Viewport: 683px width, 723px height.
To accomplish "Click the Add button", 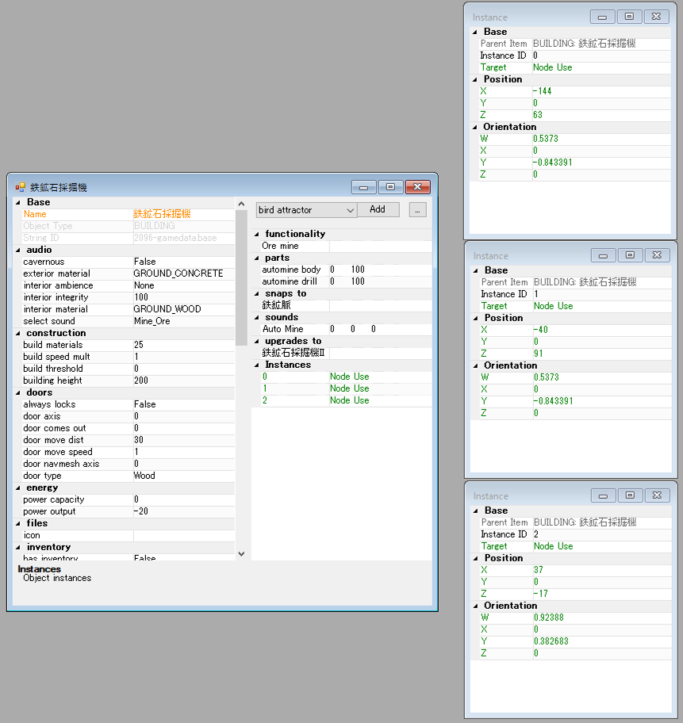I will [378, 209].
